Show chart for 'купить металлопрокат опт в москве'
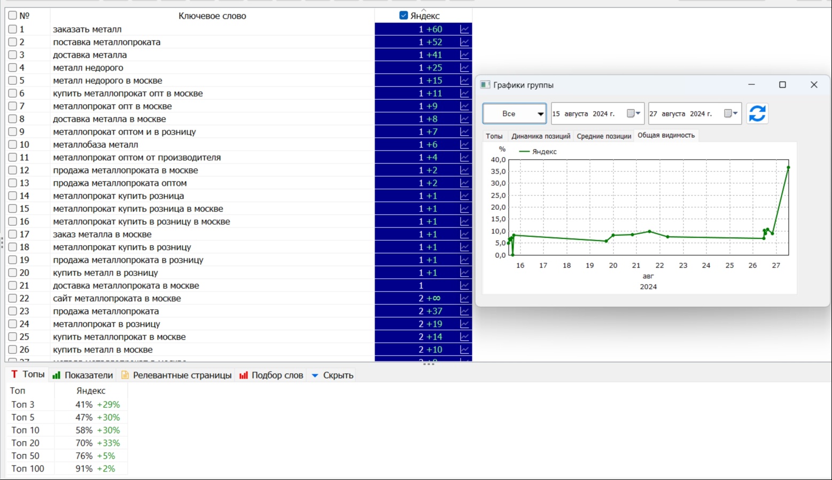This screenshot has width=832, height=480. [x=464, y=93]
